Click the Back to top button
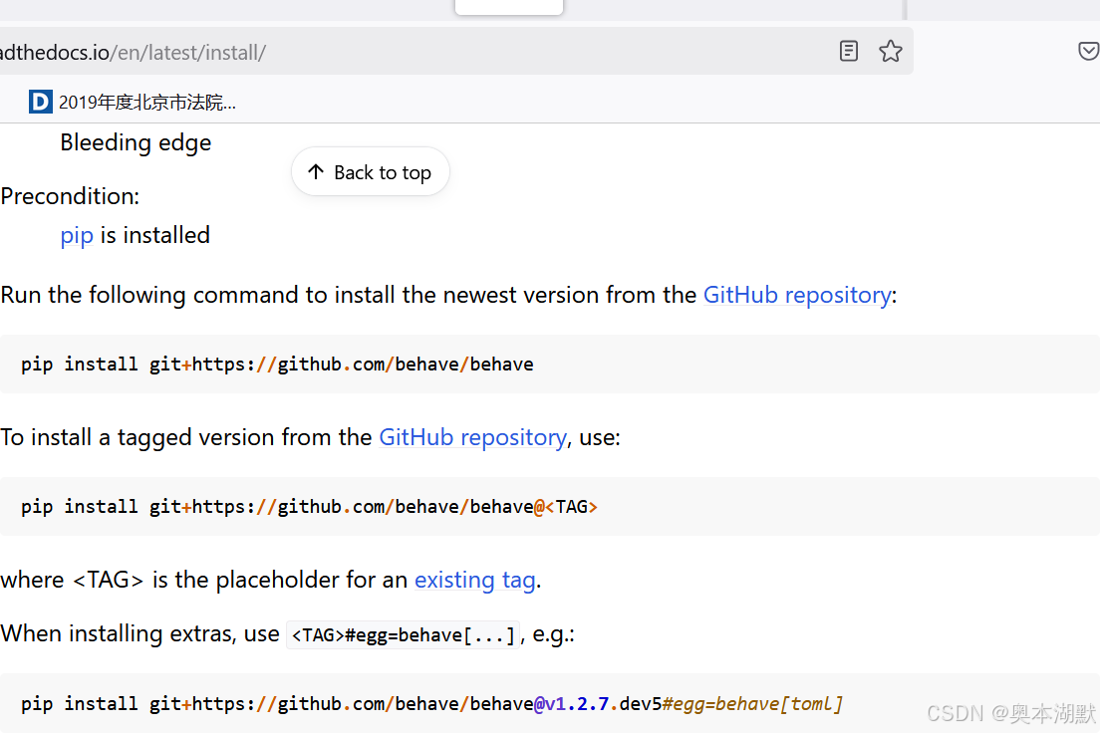Image resolution: width=1100 pixels, height=733 pixels. click(370, 171)
